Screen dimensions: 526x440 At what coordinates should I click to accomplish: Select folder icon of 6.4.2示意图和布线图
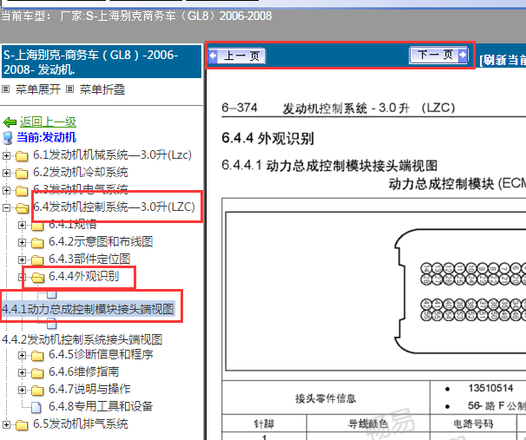[x=37, y=242]
